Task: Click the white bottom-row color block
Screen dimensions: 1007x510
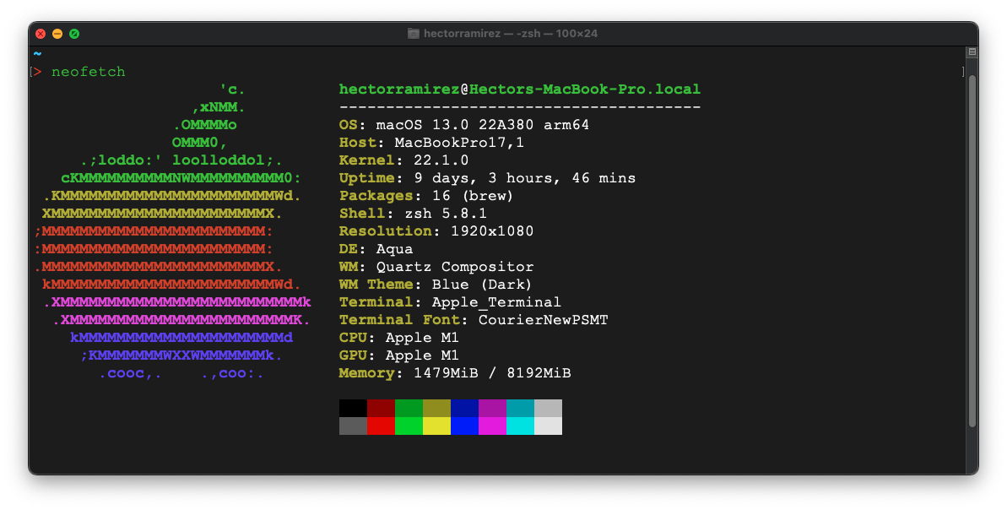Action: click(x=549, y=426)
